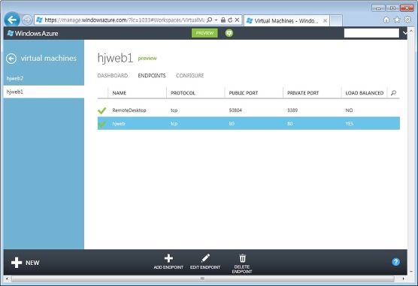418x286 pixels.
Task: Go back with the browser back arrow
Action: point(12,20)
